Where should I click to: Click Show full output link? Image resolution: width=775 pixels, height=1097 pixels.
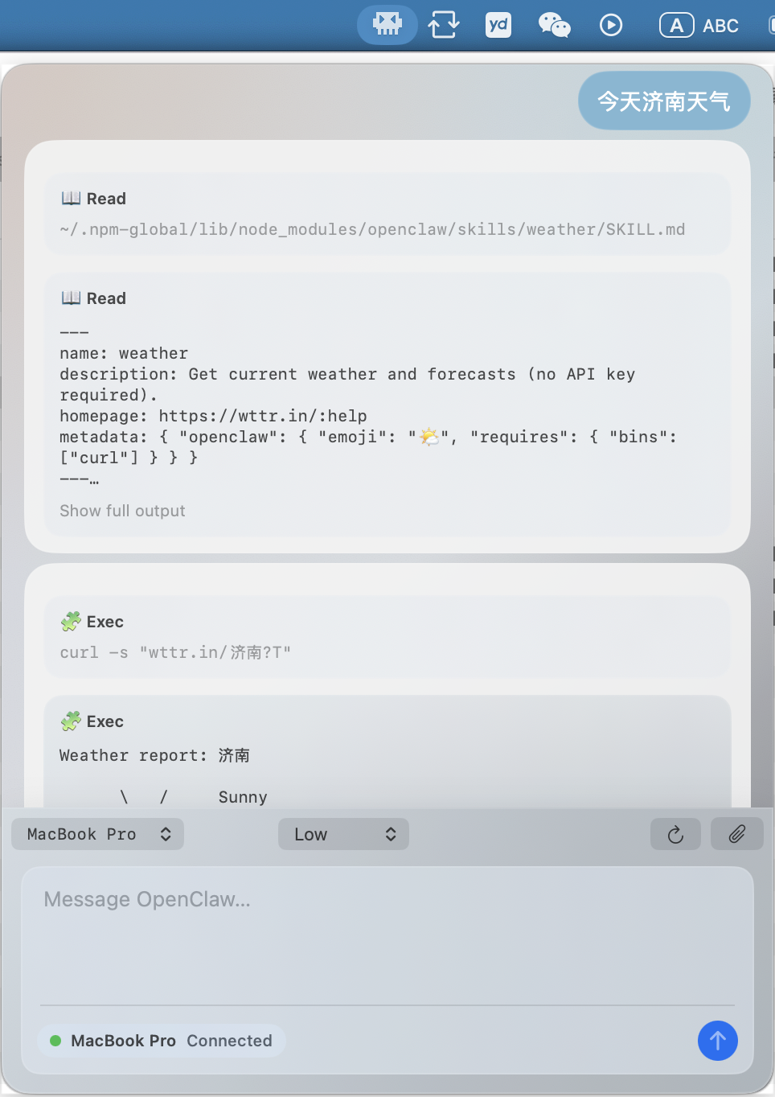coord(122,511)
